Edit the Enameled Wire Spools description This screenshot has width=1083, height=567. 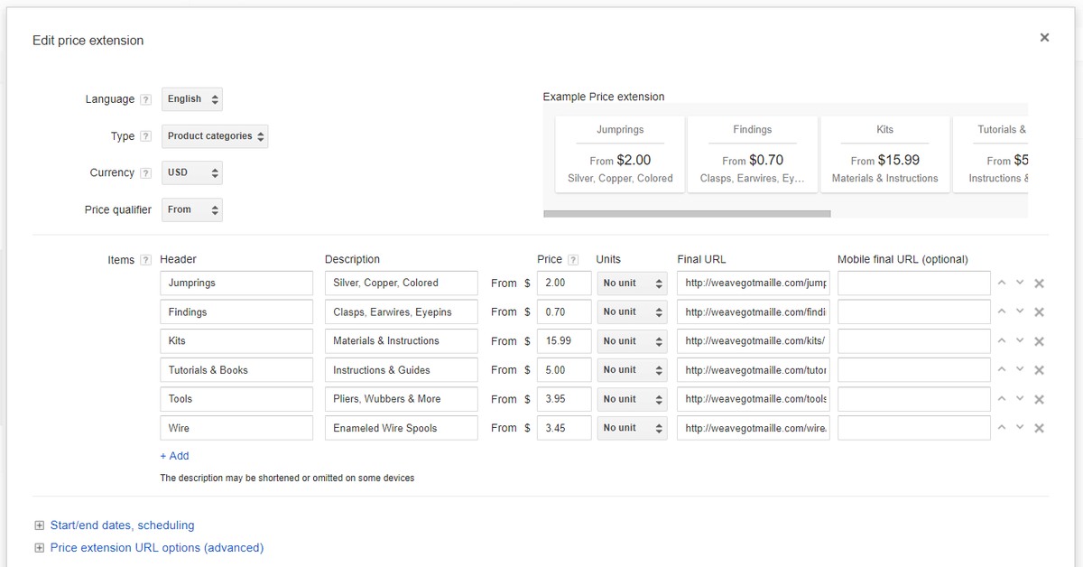coord(402,428)
